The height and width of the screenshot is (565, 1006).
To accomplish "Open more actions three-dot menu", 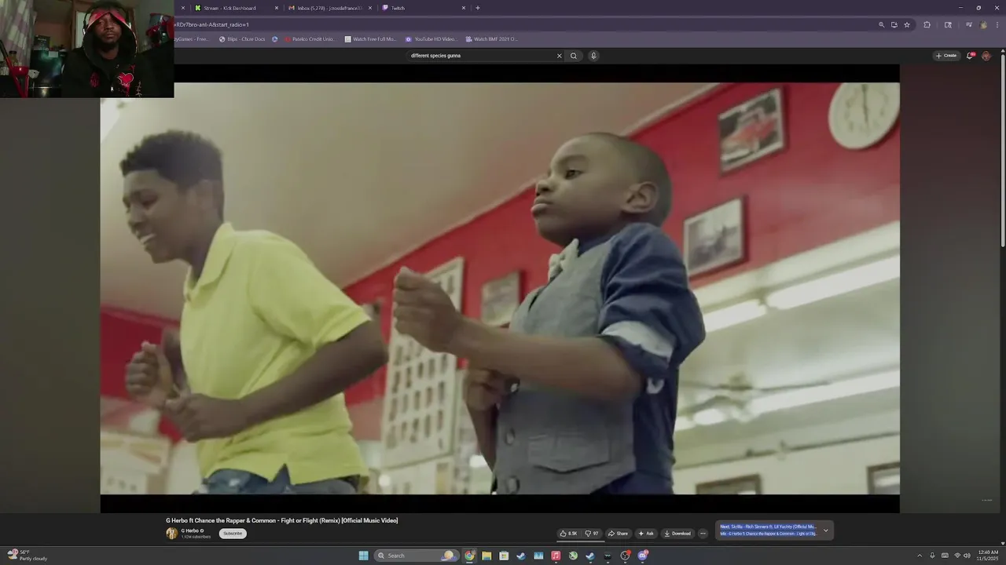I will point(703,534).
